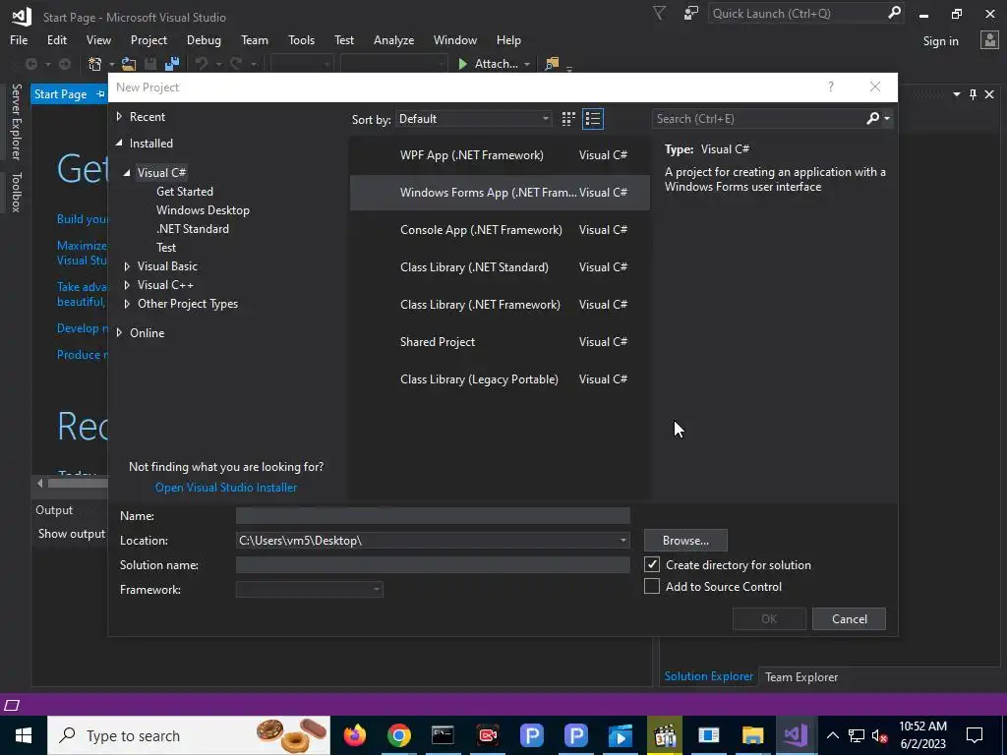This screenshot has height=755, width=1007.
Task: Open the Framework dropdown
Action: (310, 590)
